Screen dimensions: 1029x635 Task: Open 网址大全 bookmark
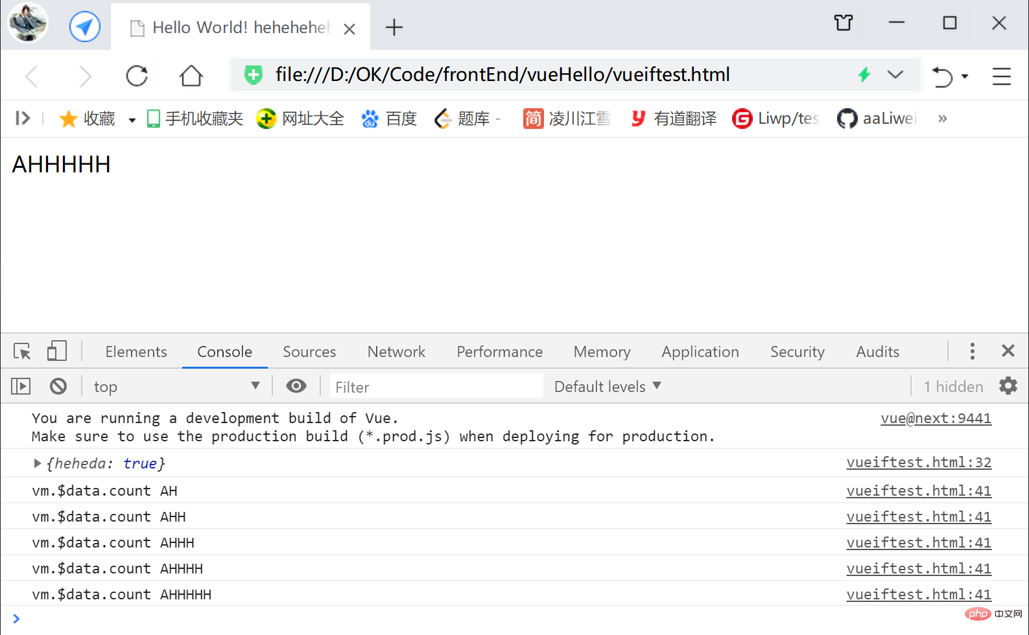300,119
